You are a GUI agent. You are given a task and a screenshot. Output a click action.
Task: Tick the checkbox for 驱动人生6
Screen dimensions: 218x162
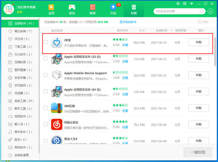tap(45, 141)
